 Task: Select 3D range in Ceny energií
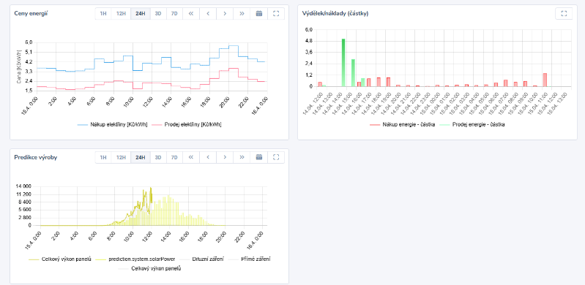point(158,13)
